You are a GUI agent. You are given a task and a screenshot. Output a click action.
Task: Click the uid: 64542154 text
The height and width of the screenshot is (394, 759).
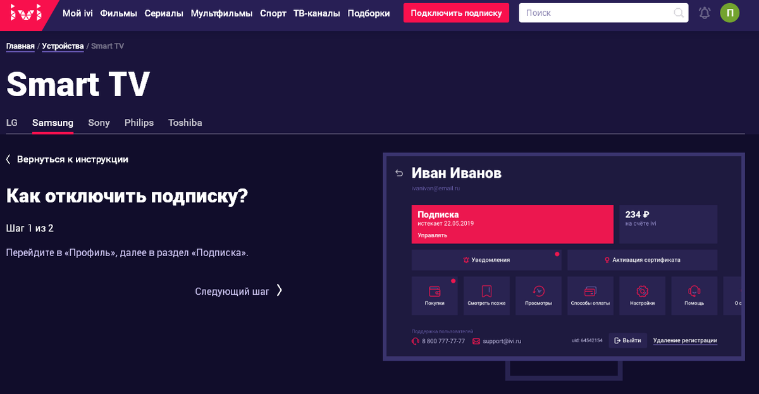pyautogui.click(x=587, y=341)
